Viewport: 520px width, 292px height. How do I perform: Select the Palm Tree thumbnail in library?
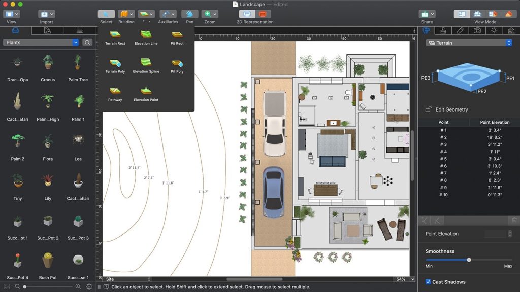[x=78, y=63]
